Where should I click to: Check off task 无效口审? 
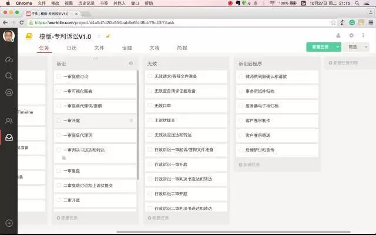point(150,105)
